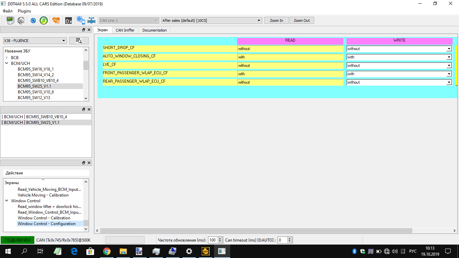Image resolution: width=459 pixels, height=258 pixels.
Task: Collapse the BCM/UCH tree node
Action: [6, 63]
